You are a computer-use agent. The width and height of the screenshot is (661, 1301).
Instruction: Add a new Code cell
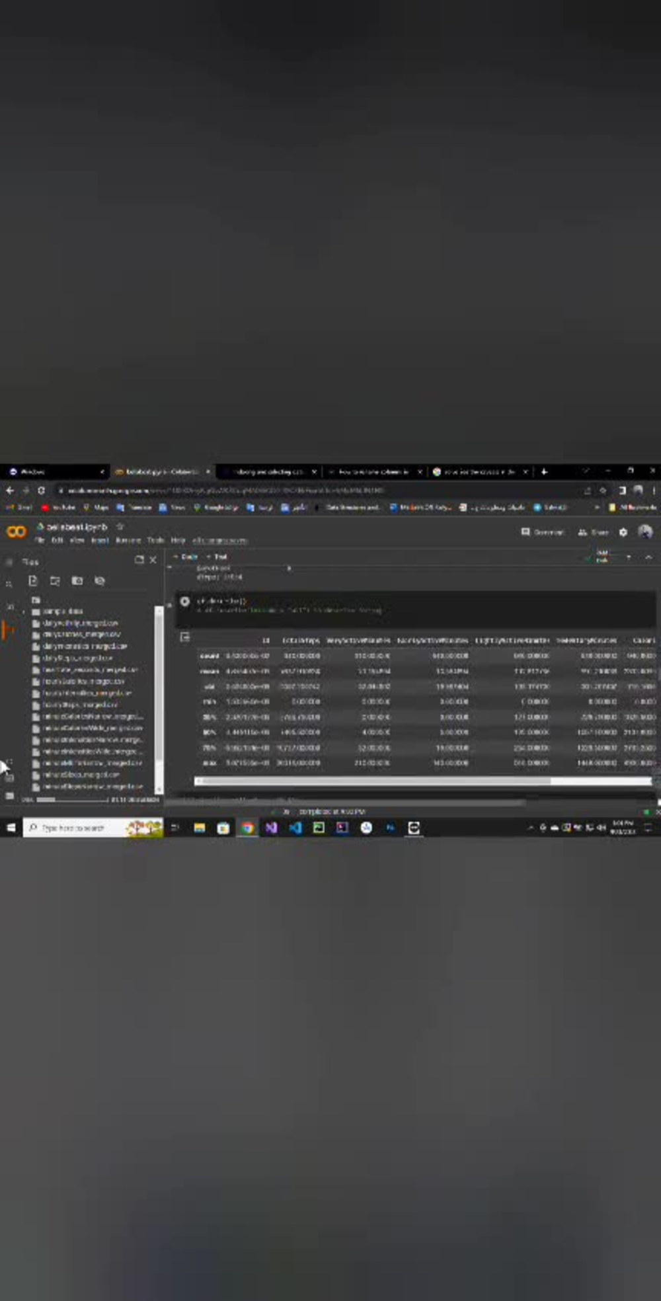coord(186,557)
